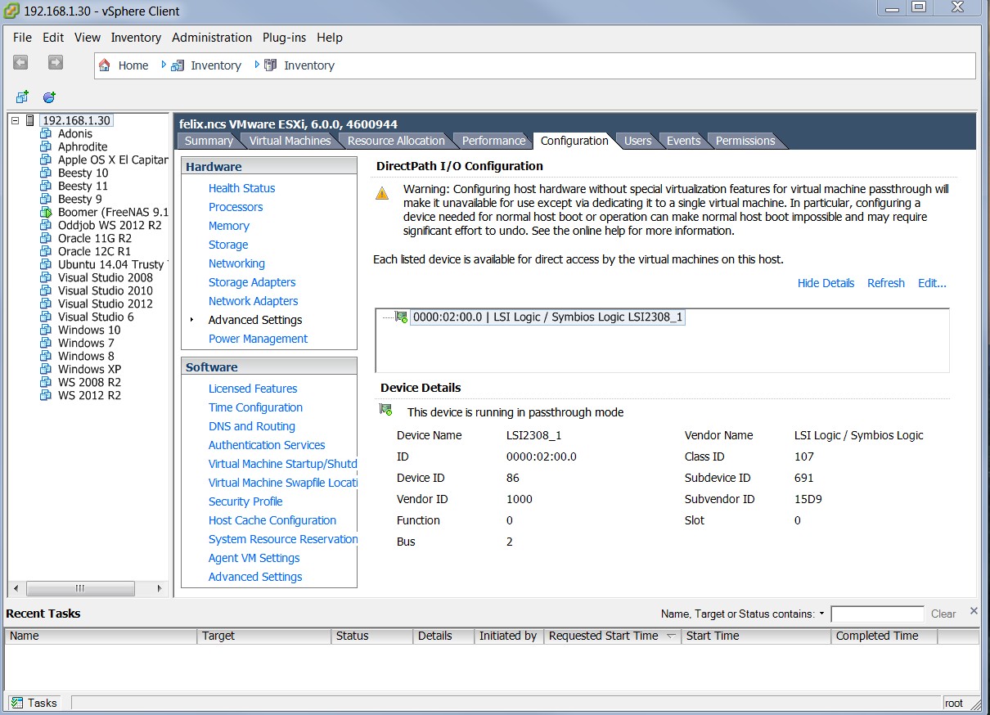Viewport: 990px width, 715px height.
Task: Select device 0000:02:00.0 LSI2308_1 row
Action: coord(547,317)
